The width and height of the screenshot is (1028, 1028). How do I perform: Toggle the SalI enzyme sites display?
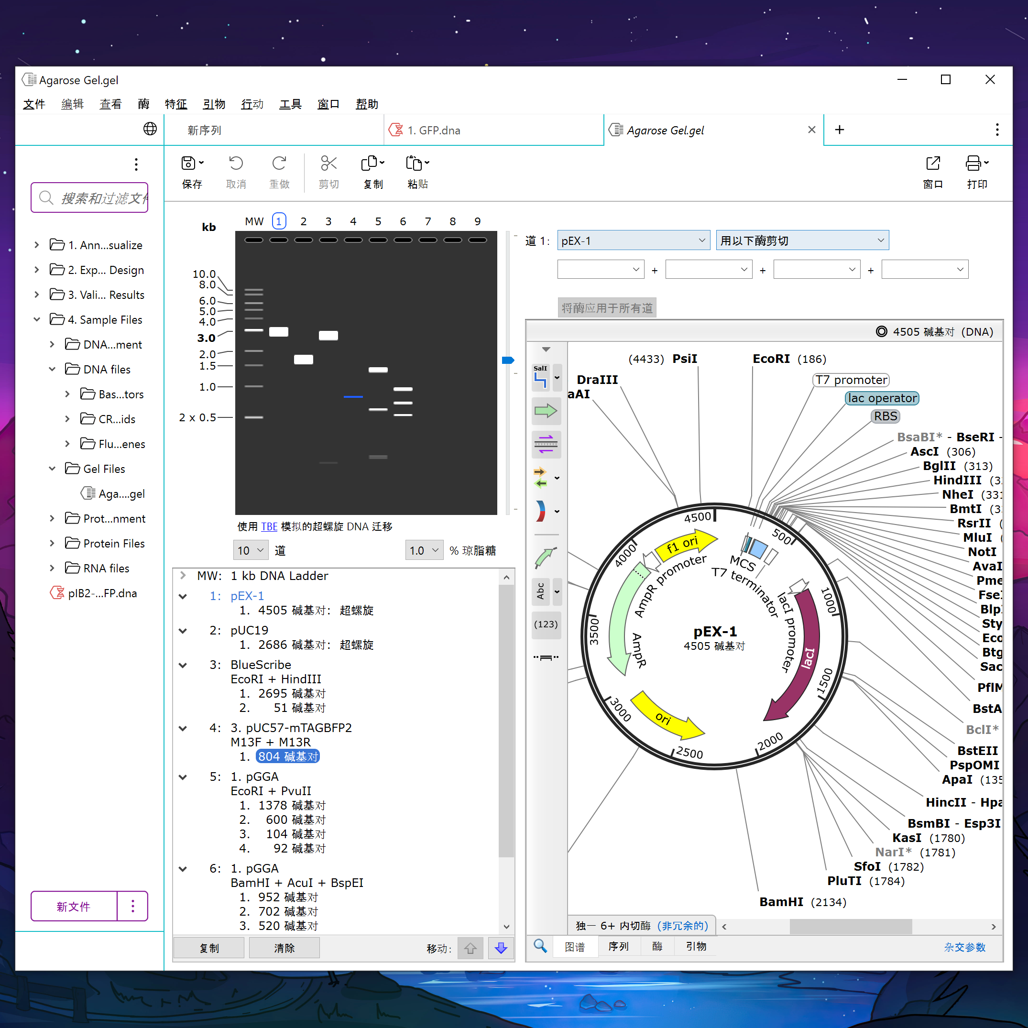[x=541, y=377]
